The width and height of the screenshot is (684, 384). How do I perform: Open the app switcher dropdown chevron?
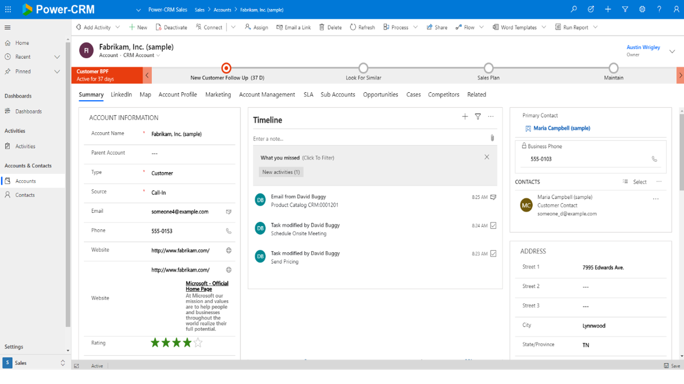coord(138,10)
